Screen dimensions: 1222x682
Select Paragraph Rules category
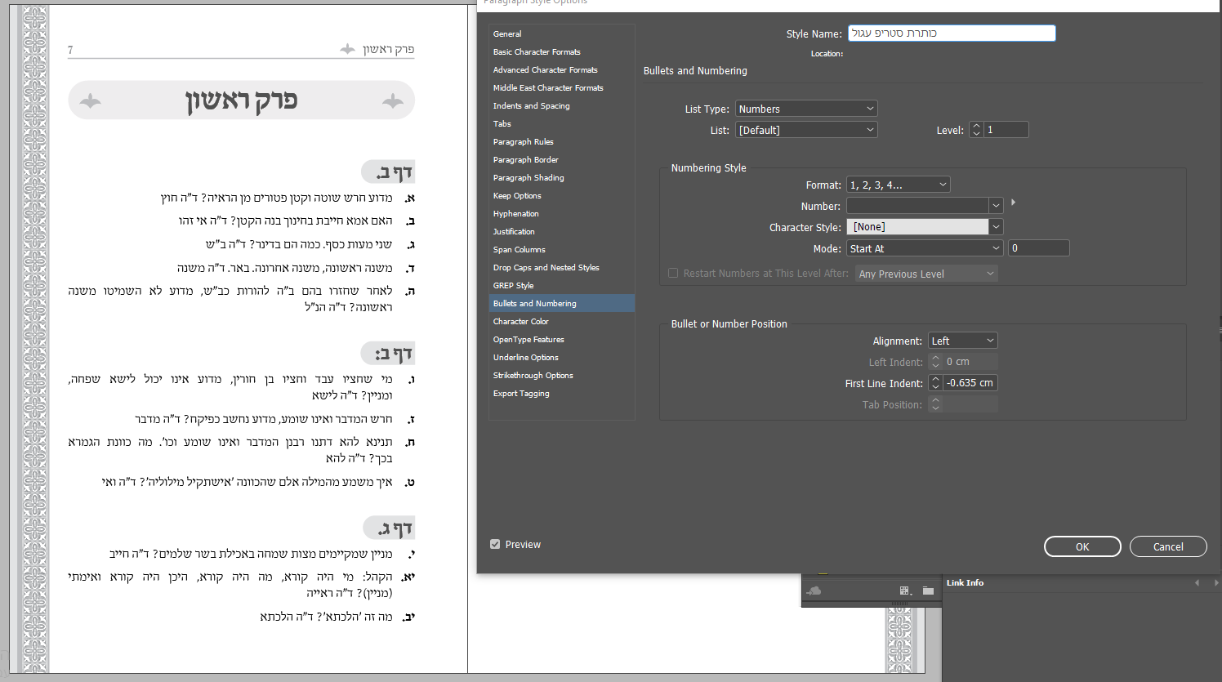[x=562, y=142]
